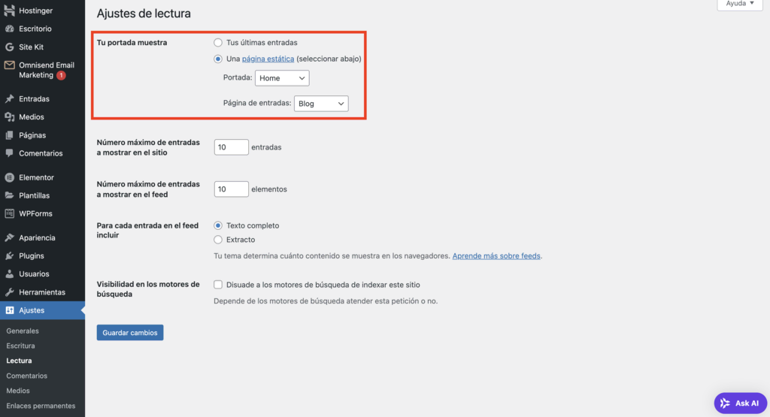
Task: Open the Entradas menu label
Action: pyautogui.click(x=34, y=98)
